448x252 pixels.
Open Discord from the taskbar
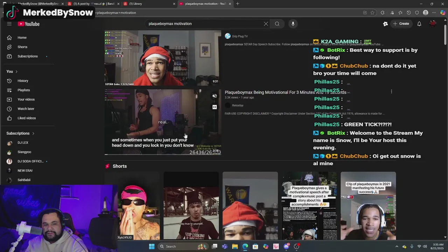pos(286,246)
